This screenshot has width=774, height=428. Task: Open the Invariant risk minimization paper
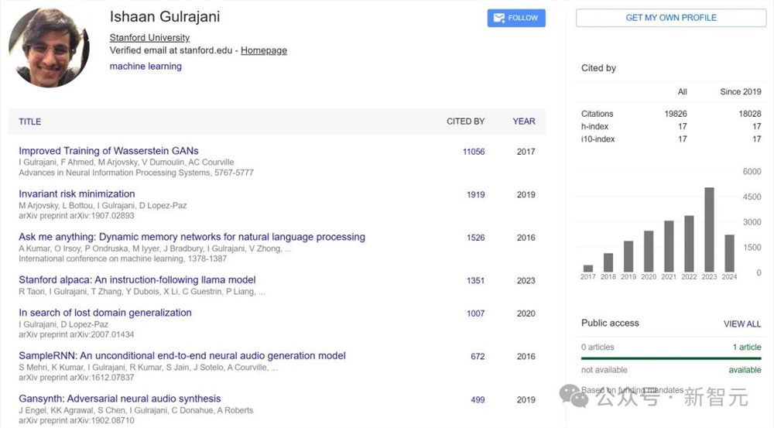77,193
